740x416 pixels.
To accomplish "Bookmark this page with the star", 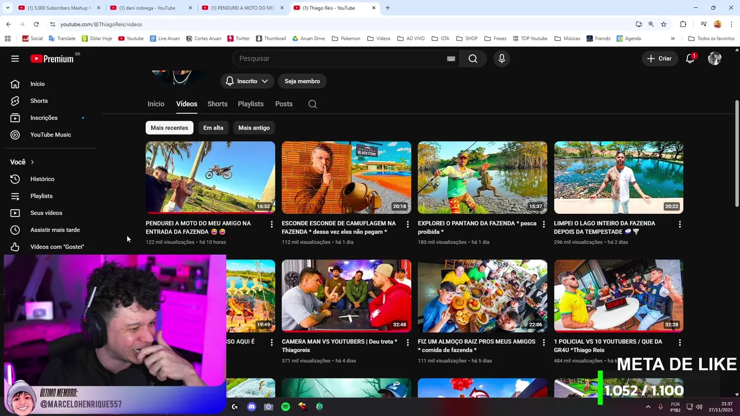I will [664, 24].
